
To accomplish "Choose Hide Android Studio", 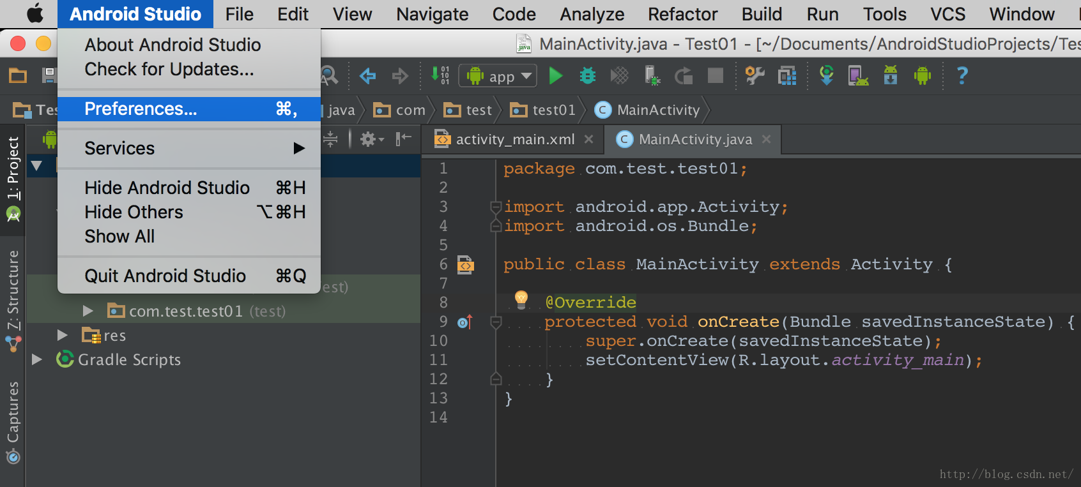I will (189, 188).
